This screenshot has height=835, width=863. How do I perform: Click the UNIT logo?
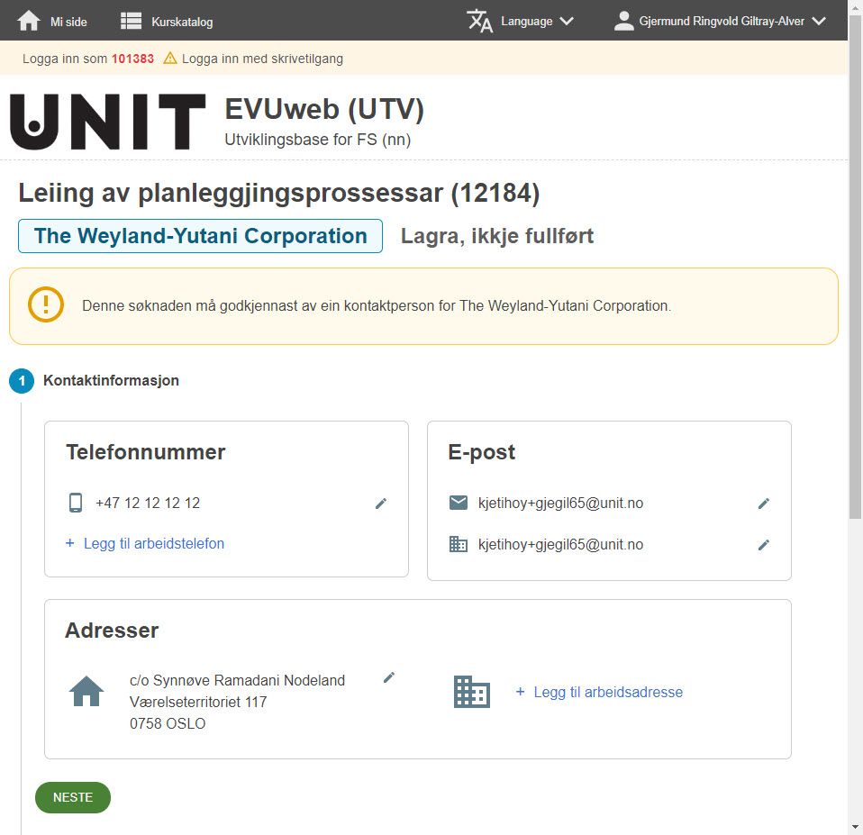tap(108, 121)
